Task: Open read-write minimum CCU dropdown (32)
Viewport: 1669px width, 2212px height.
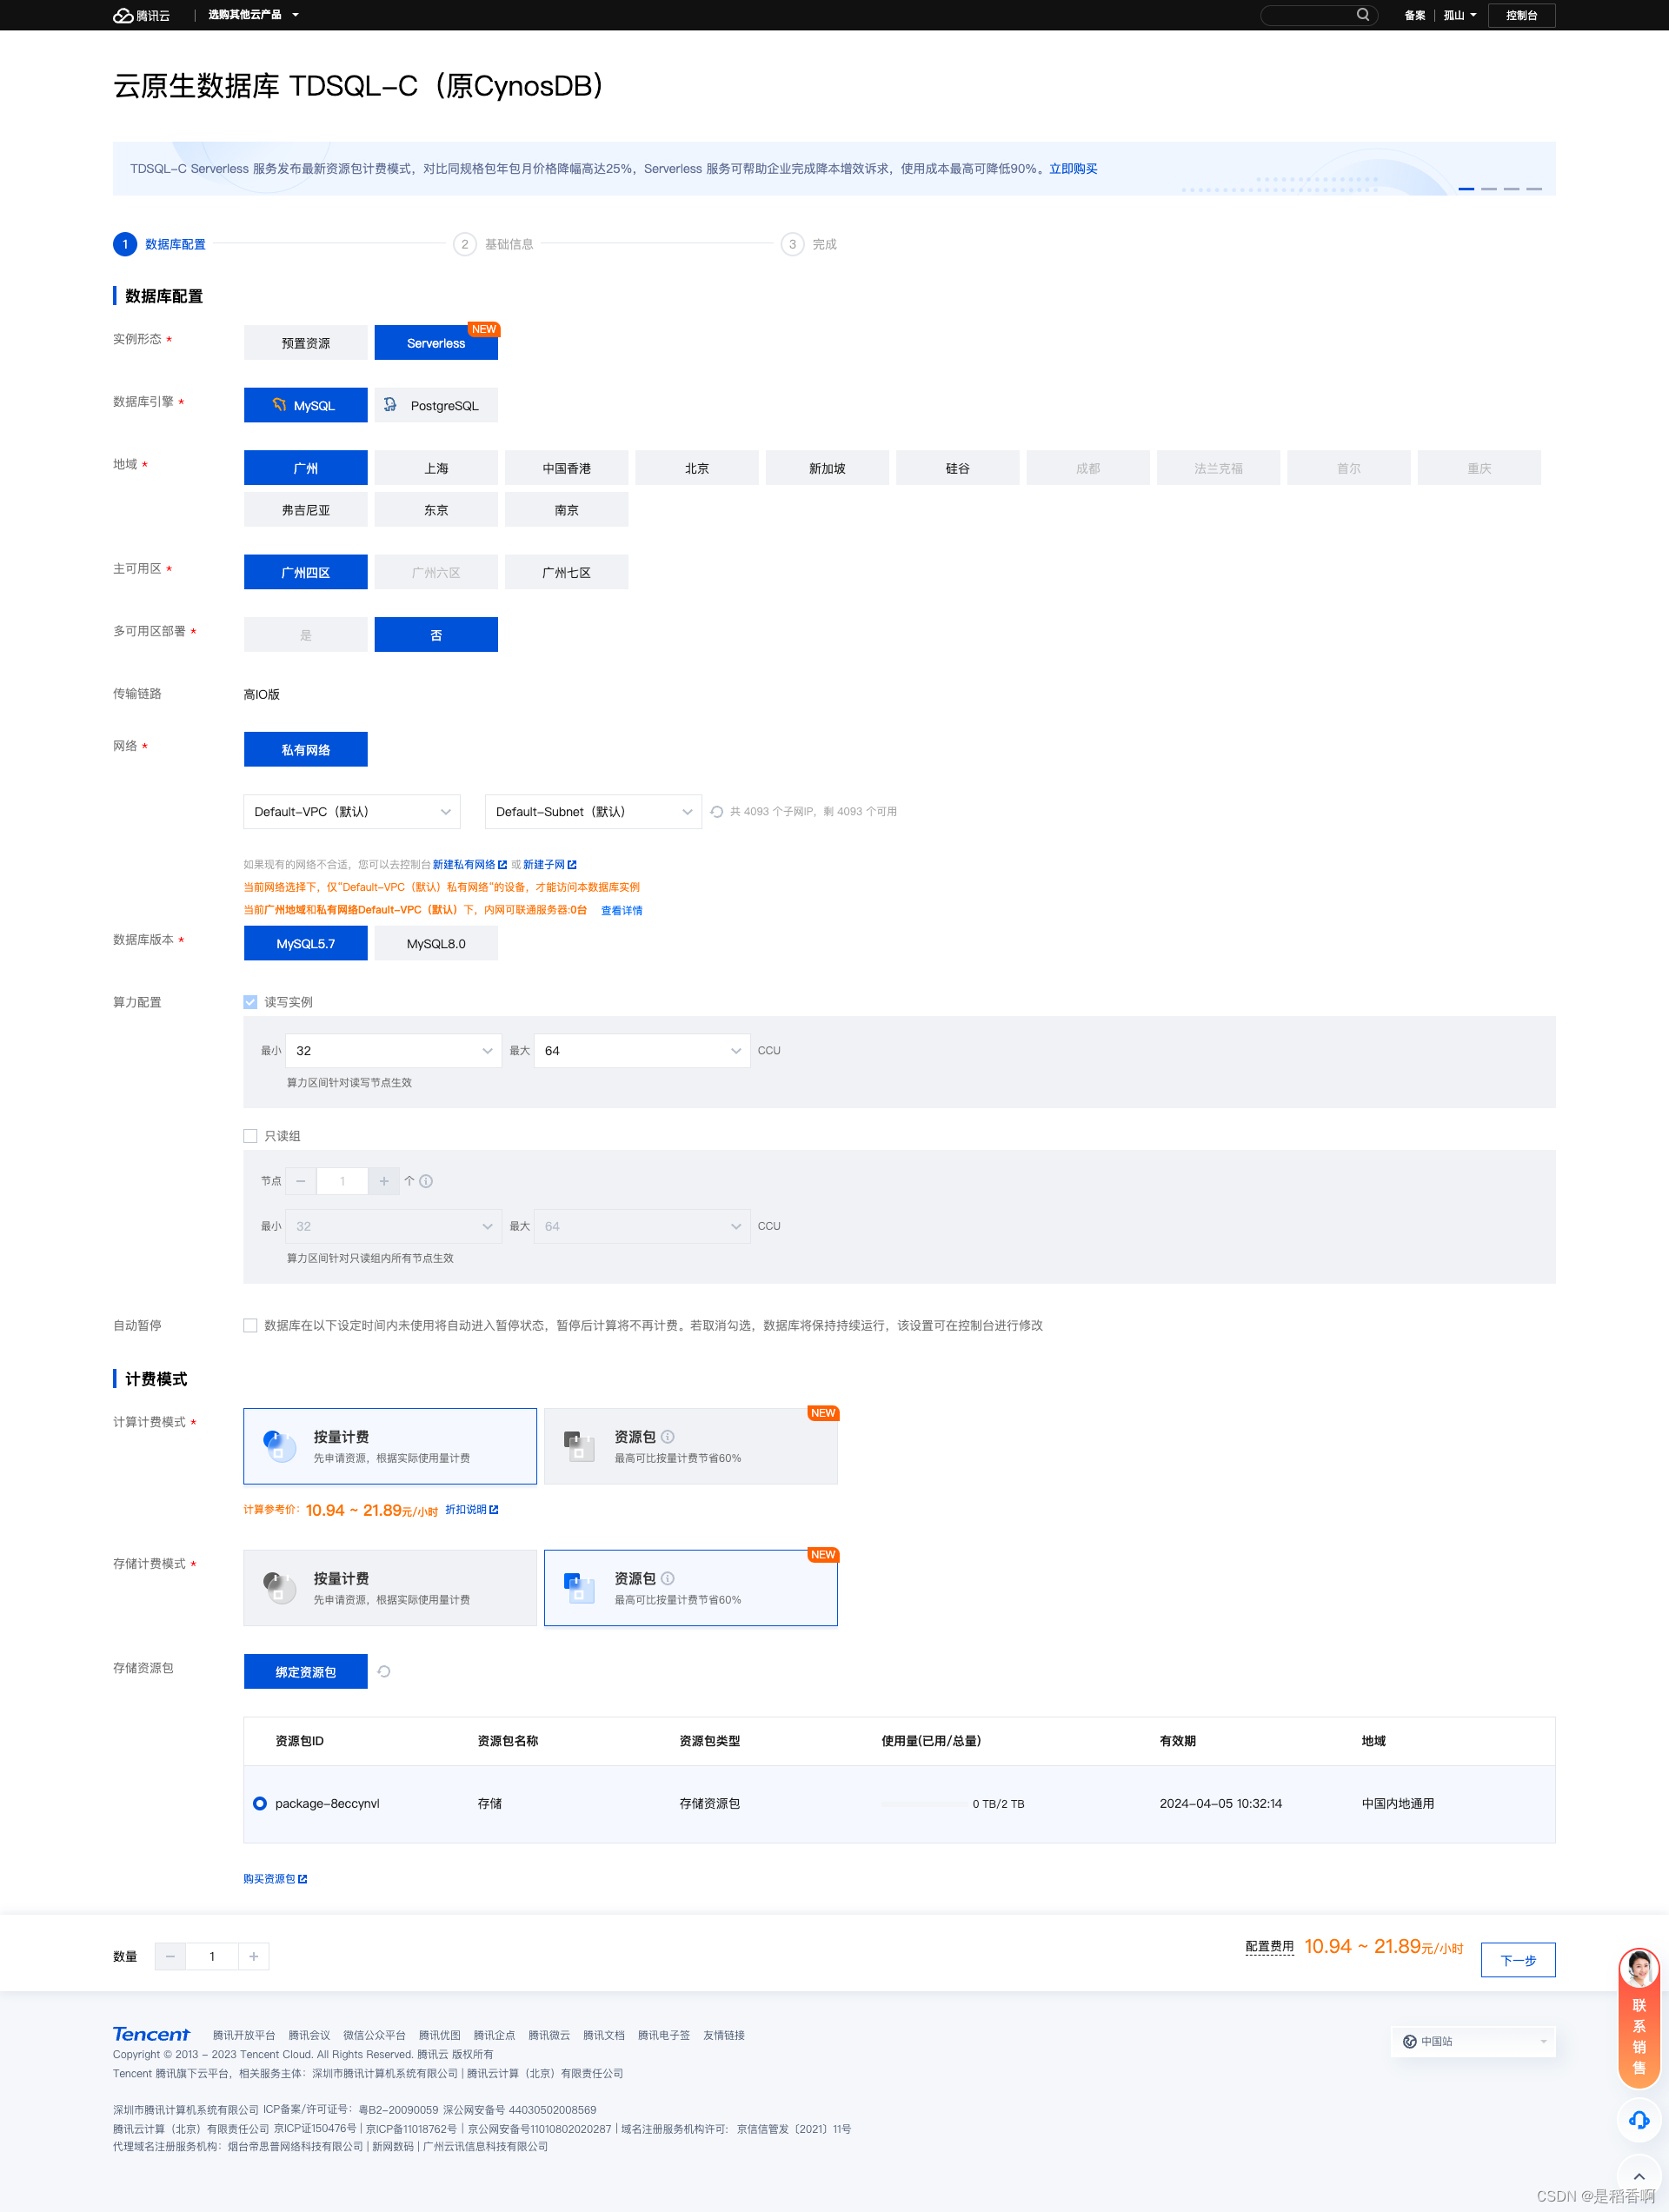Action: pyautogui.click(x=394, y=1050)
